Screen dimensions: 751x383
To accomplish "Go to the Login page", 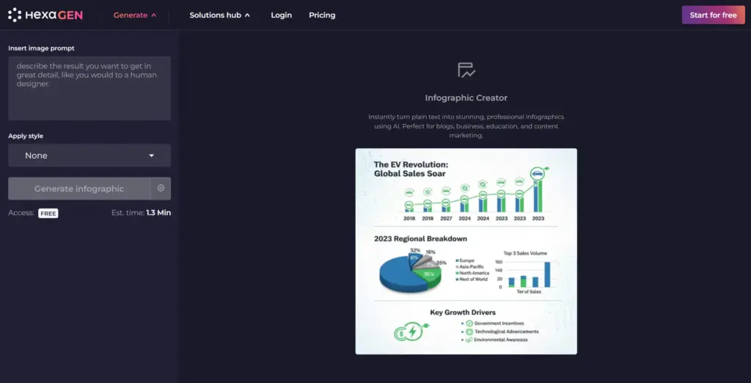I will point(281,15).
